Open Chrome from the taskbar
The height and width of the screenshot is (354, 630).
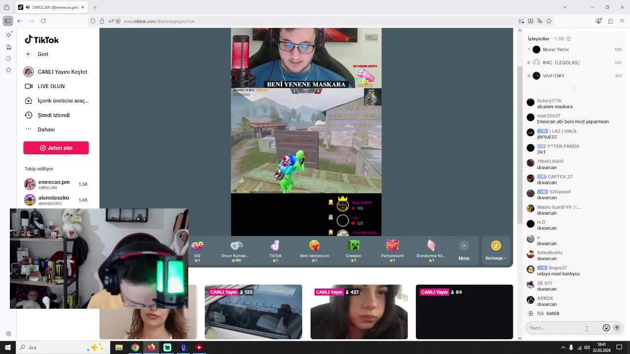point(135,348)
